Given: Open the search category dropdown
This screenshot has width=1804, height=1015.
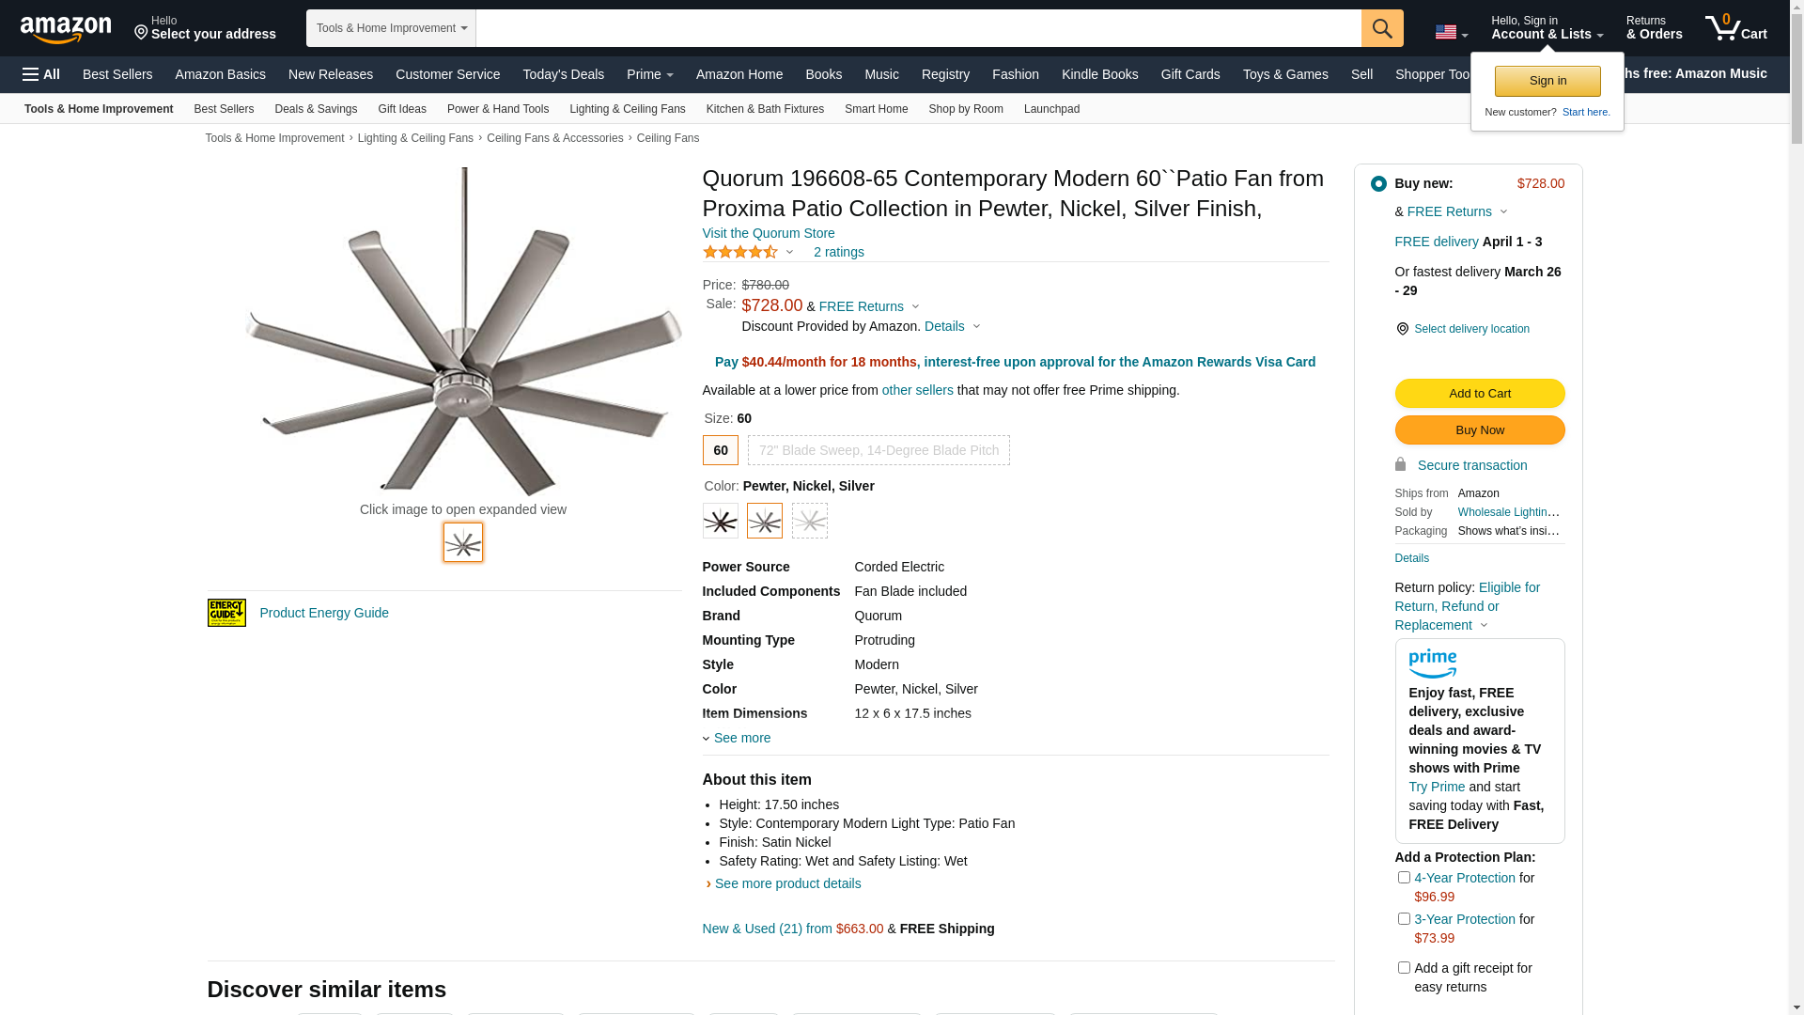Looking at the screenshot, I should coord(391,28).
